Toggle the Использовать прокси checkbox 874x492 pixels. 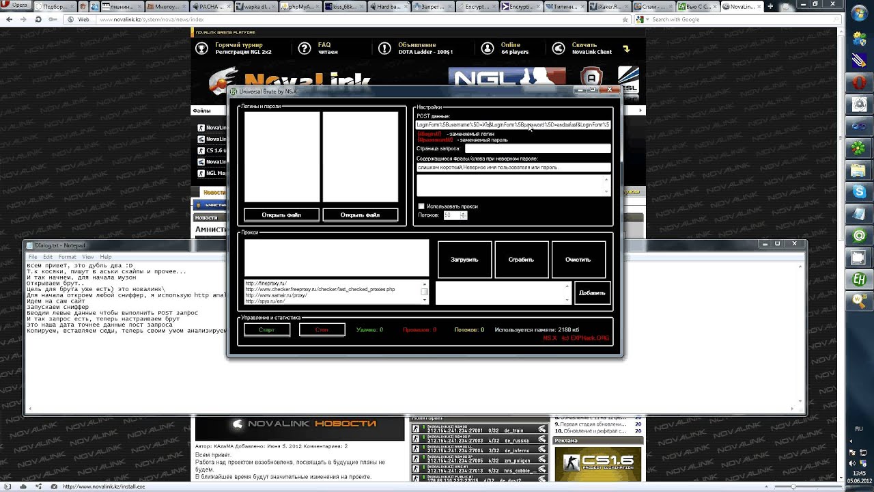(421, 206)
